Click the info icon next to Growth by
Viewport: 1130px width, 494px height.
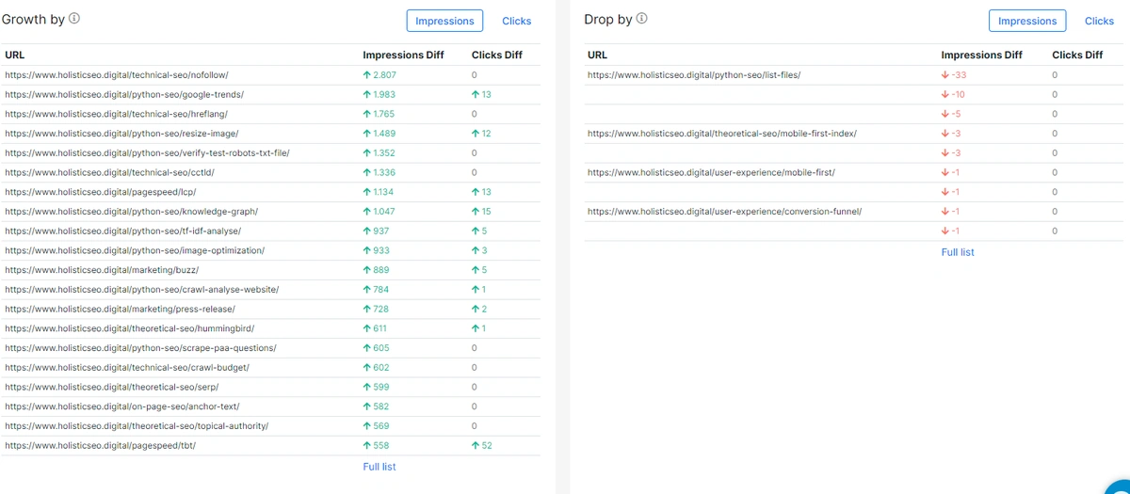click(74, 20)
